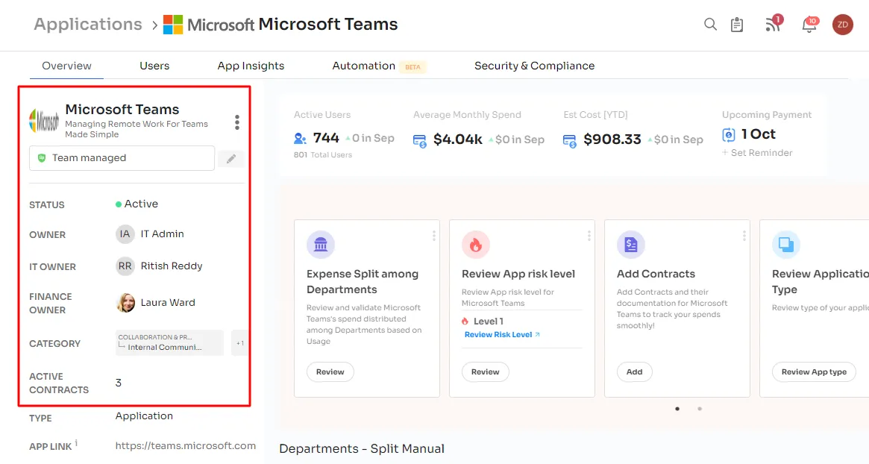Viewport: 869px width, 464px height.
Task: Click the IA owner avatar
Action: 125,234
